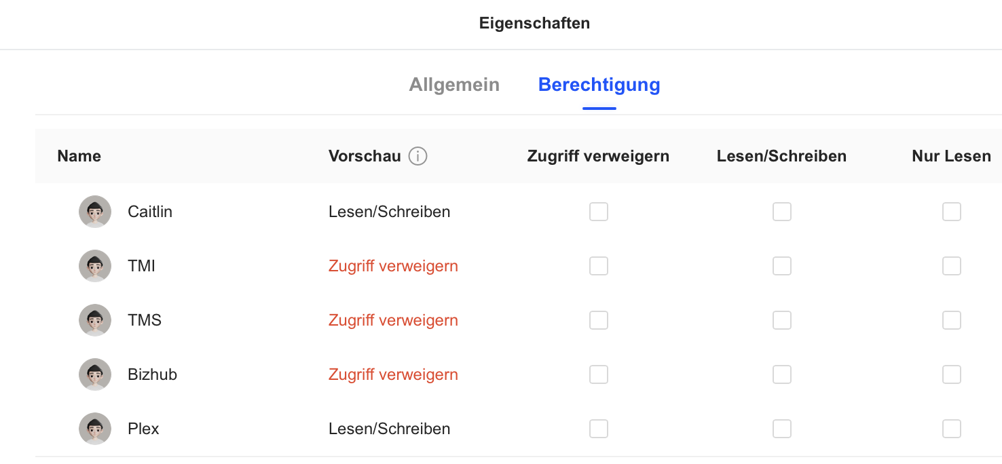Click the Vorschau info icon

[418, 157]
